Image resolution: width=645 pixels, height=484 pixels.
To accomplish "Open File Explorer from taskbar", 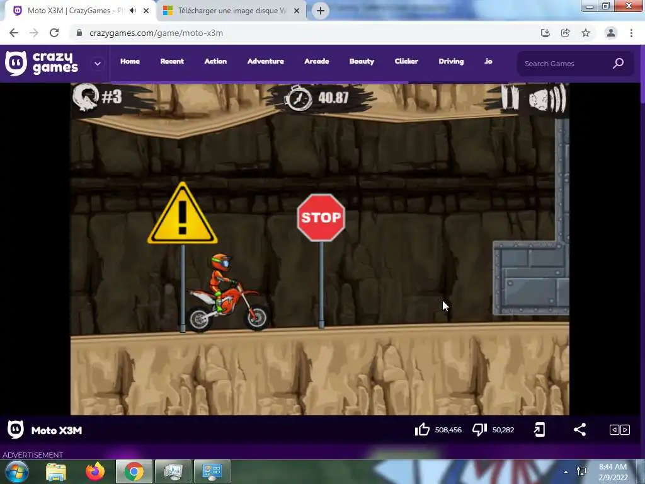I will [56, 471].
